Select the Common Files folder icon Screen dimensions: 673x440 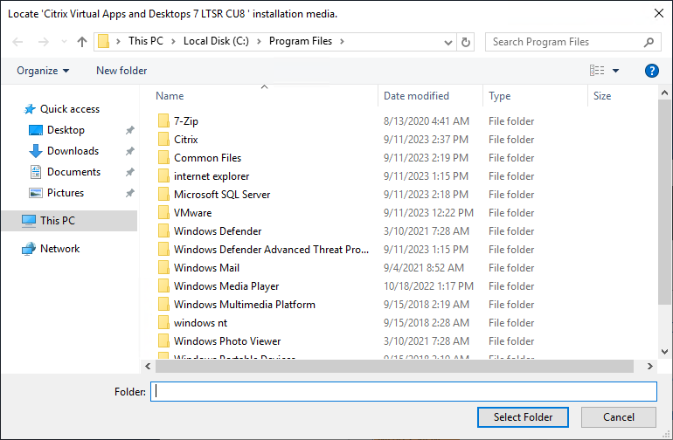click(x=163, y=158)
